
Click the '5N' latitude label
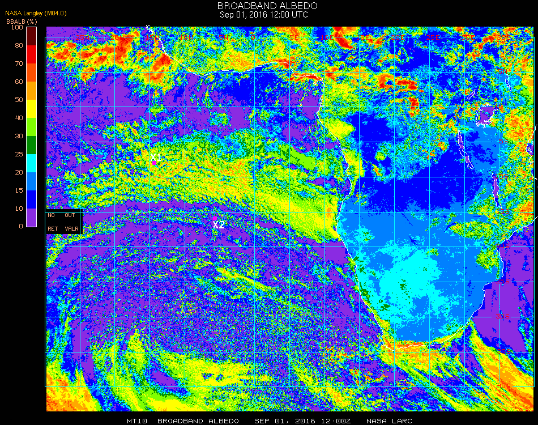coord(503,71)
